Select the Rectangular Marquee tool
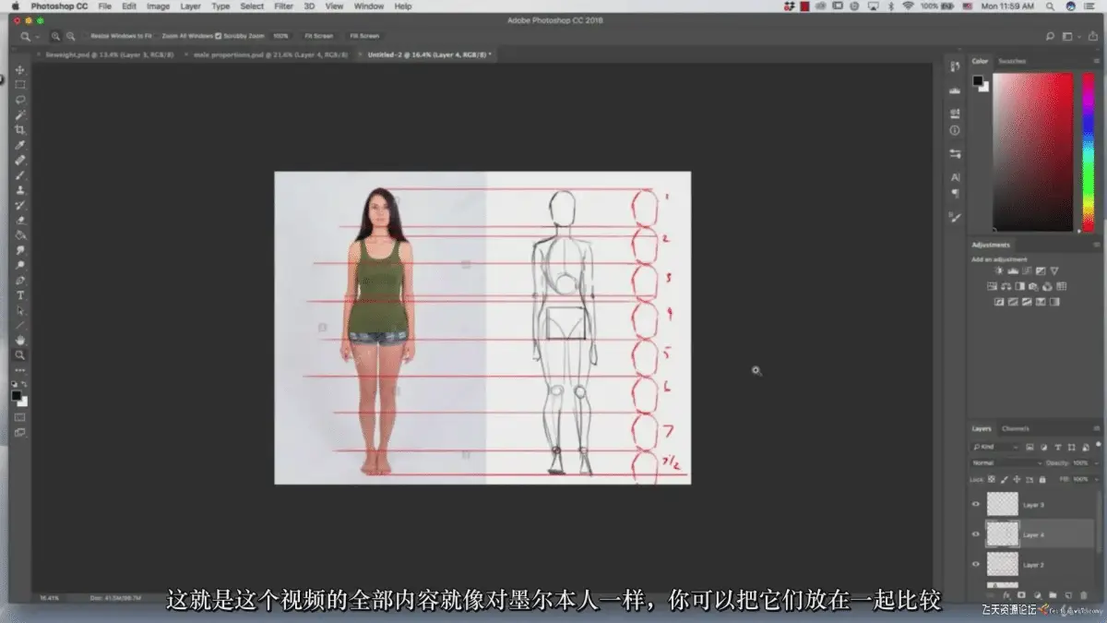Image resolution: width=1107 pixels, height=623 pixels. (20, 85)
